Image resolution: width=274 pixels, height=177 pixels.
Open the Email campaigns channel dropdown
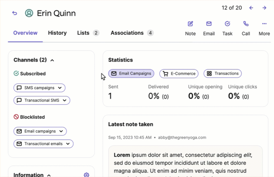click(x=40, y=131)
